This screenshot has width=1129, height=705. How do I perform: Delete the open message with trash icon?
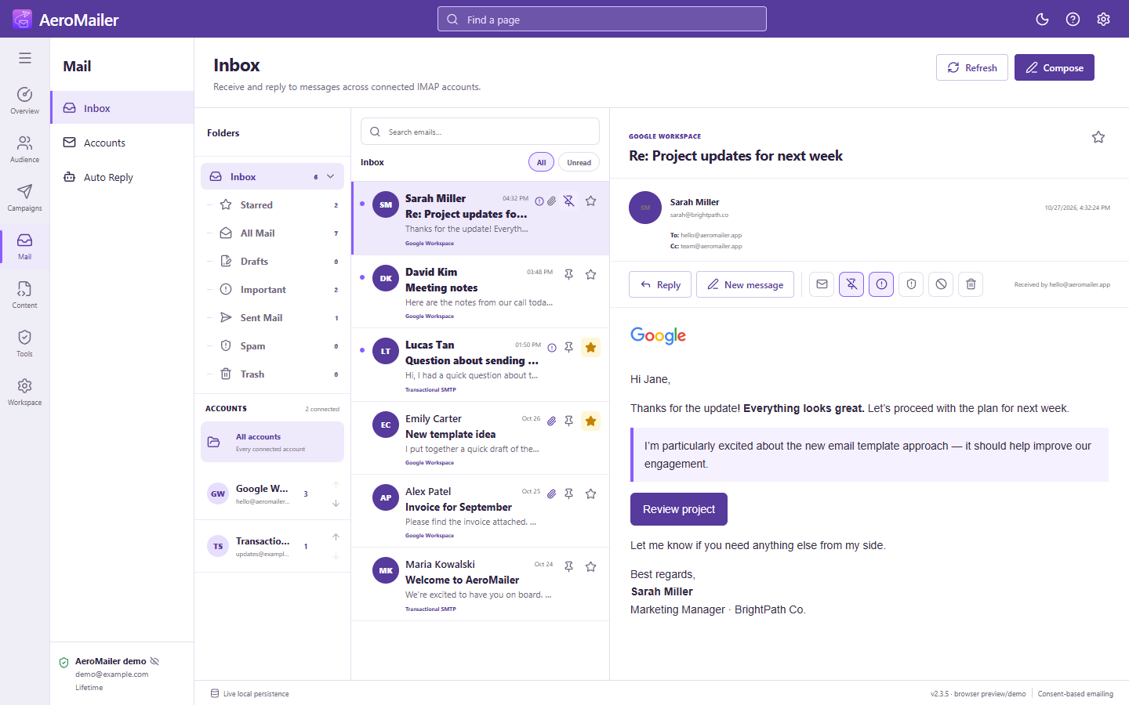point(971,284)
